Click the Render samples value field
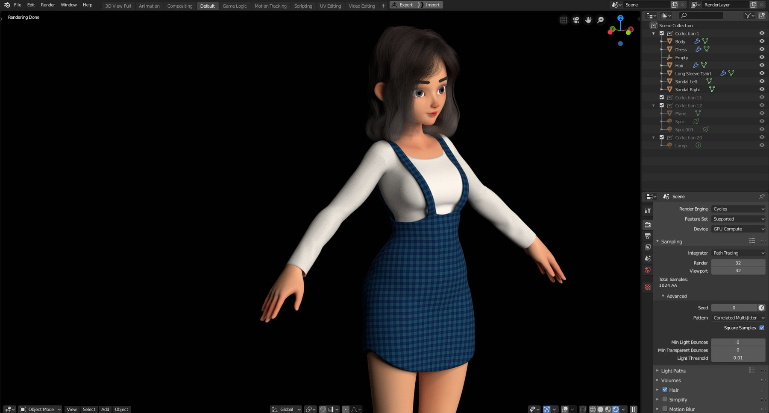This screenshot has height=413, width=769. point(738,263)
